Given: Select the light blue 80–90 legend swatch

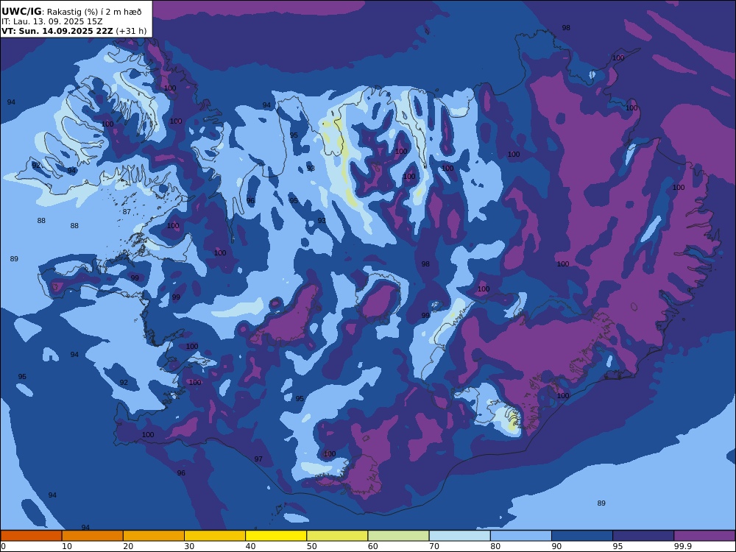Looking at the screenshot, I should coord(521,536).
